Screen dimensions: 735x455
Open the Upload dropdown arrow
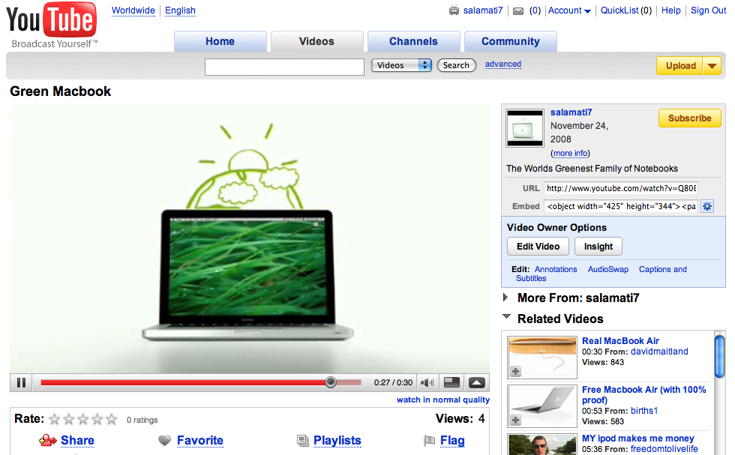click(x=712, y=66)
